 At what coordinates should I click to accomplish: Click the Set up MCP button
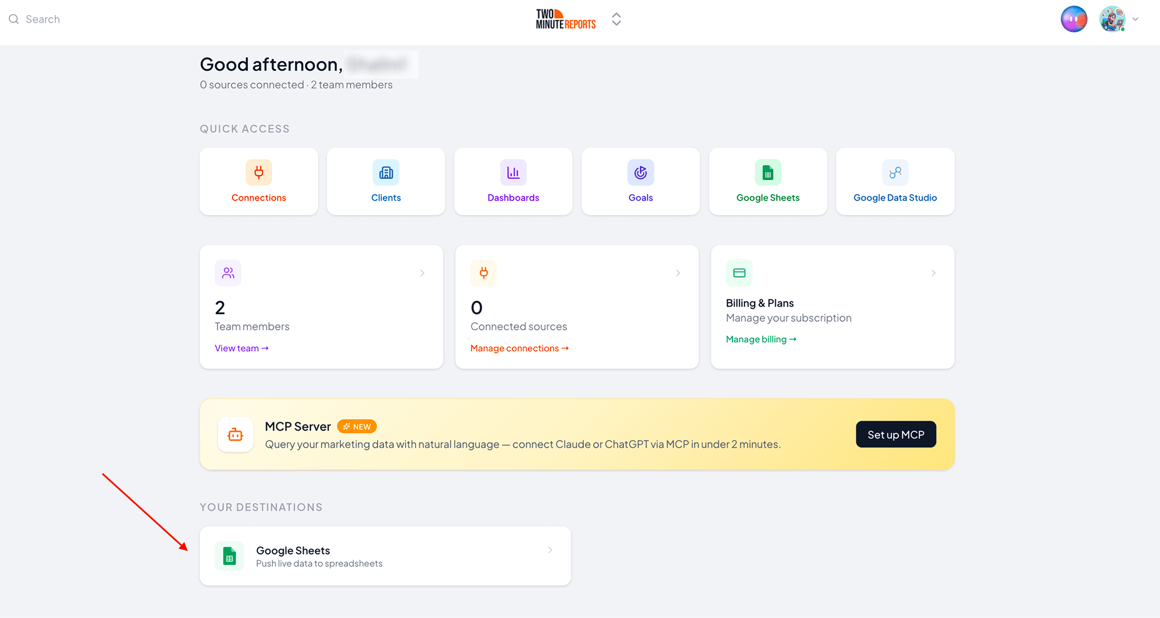pos(896,434)
